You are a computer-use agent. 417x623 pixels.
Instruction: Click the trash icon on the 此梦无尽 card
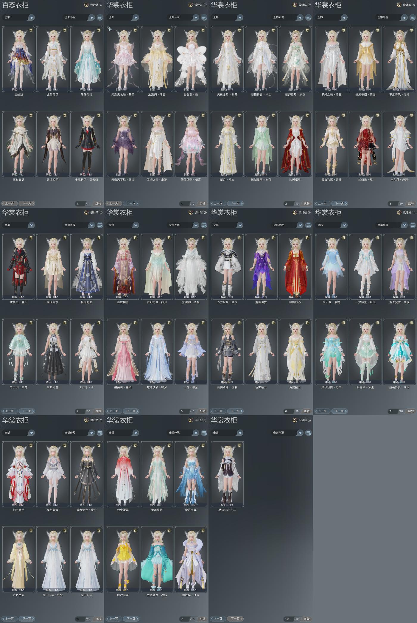[x=65, y=30]
